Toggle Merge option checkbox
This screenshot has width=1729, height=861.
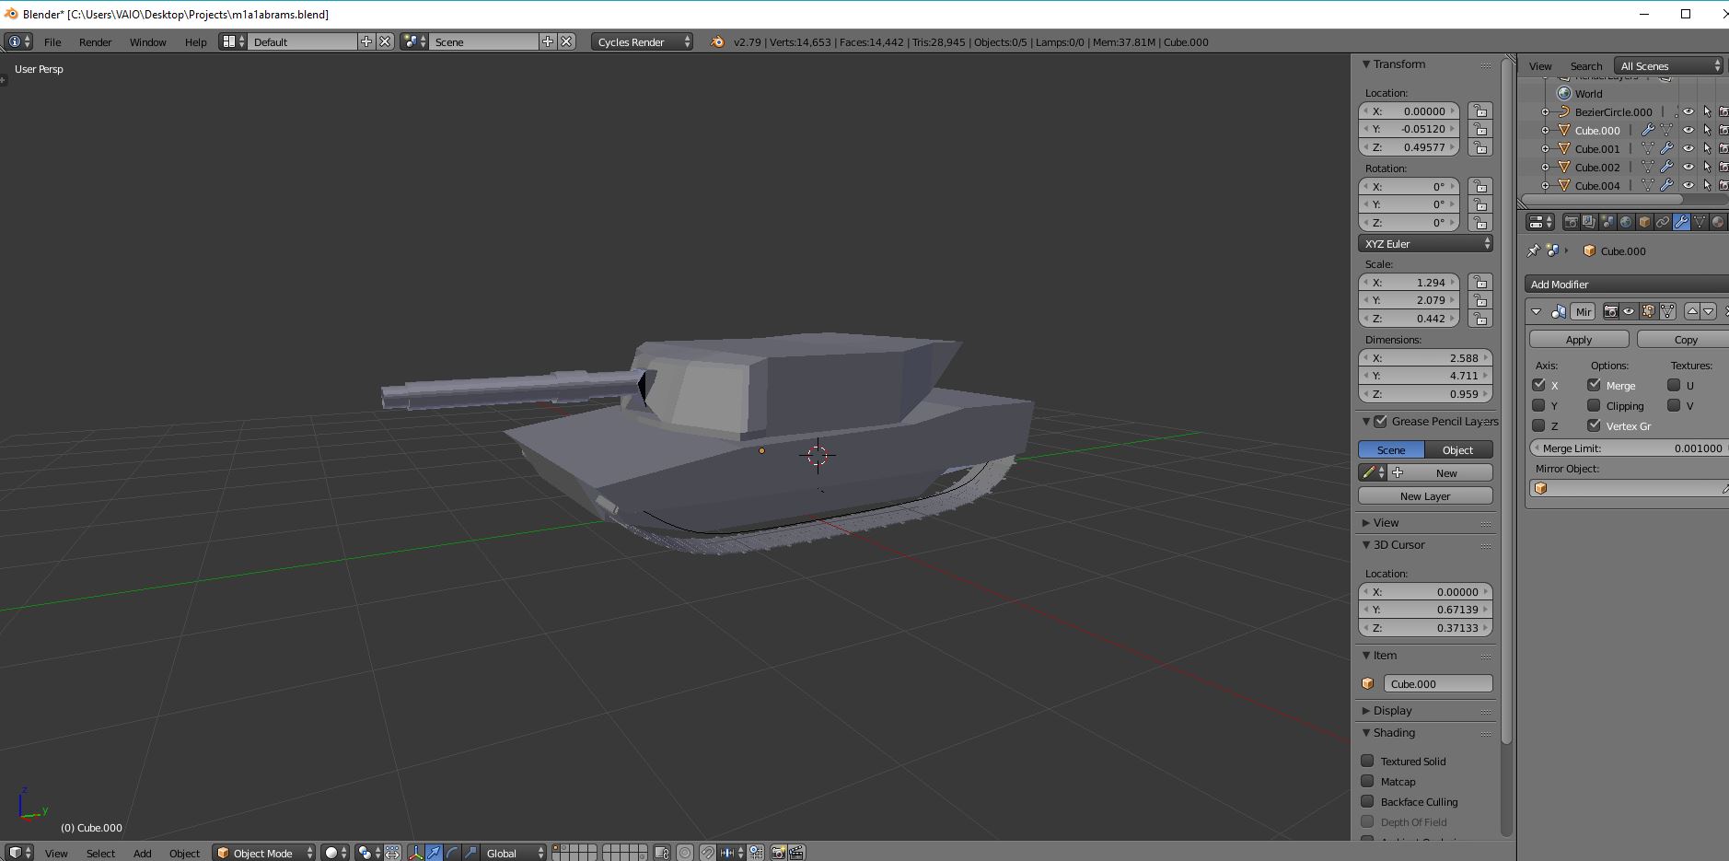point(1594,385)
